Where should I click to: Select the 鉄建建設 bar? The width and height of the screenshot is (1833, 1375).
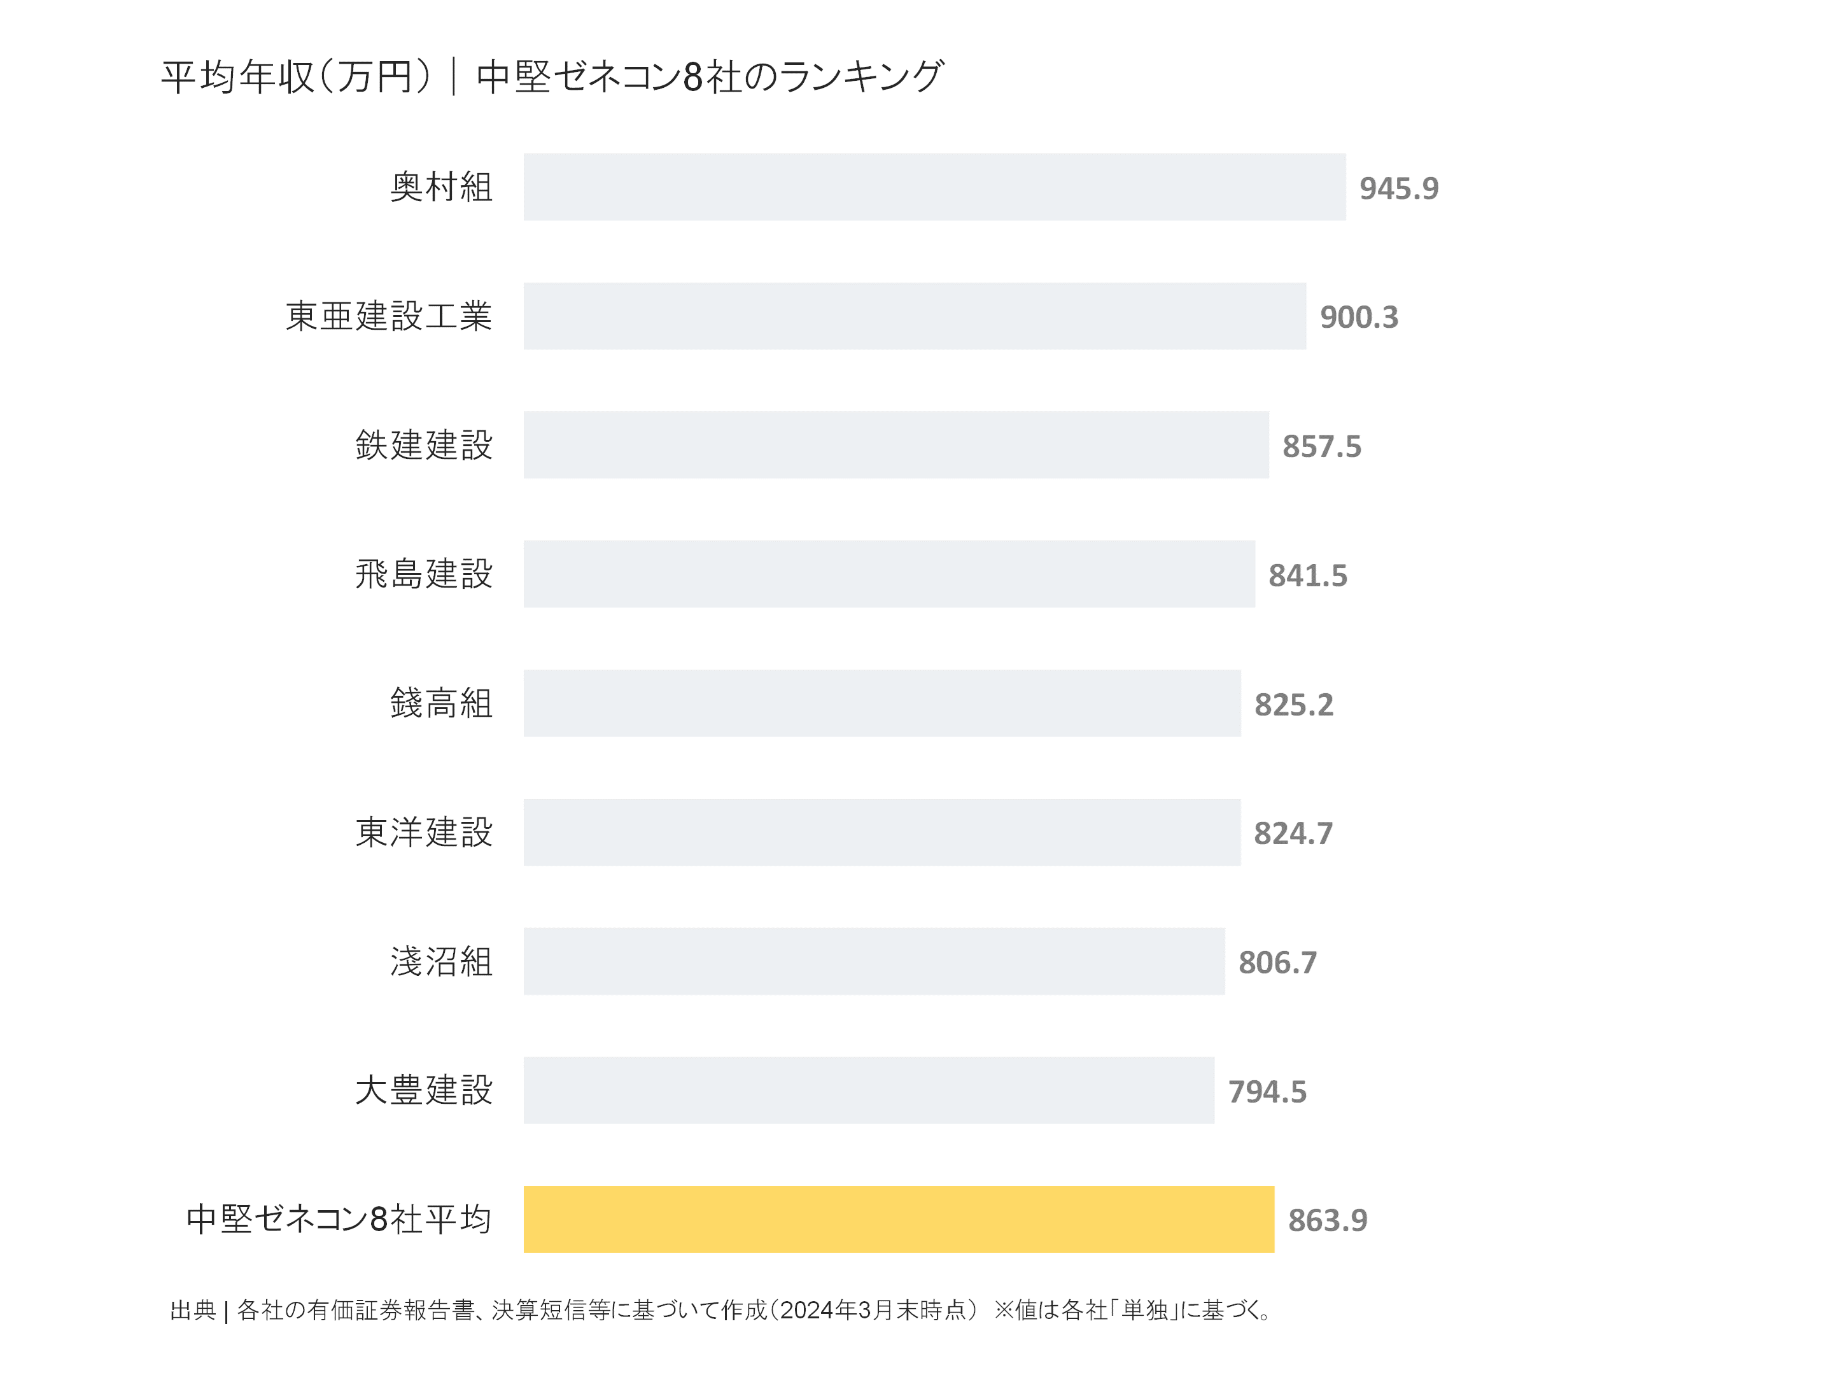click(x=895, y=445)
